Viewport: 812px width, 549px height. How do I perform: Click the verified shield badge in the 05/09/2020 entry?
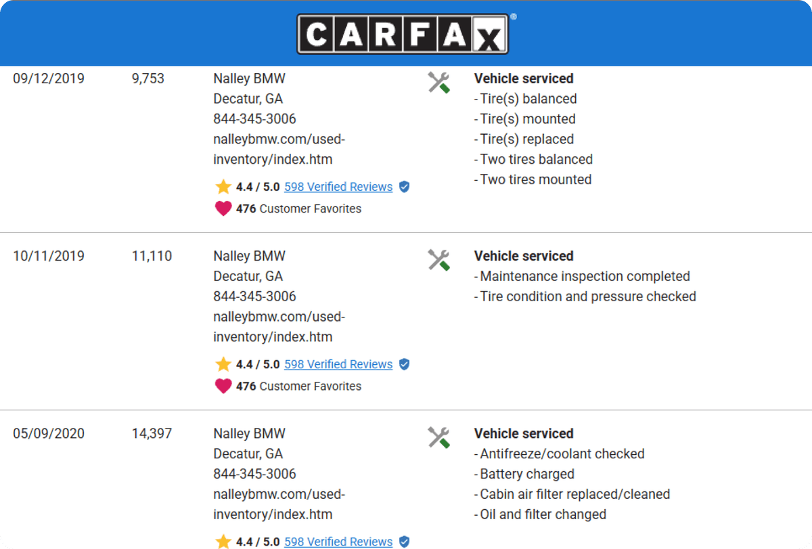(x=404, y=542)
